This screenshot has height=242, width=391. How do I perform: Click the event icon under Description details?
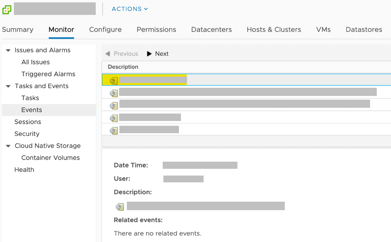pos(120,207)
